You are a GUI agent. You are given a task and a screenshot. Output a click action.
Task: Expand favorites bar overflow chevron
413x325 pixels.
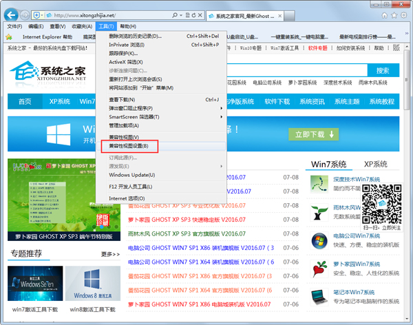click(x=406, y=34)
